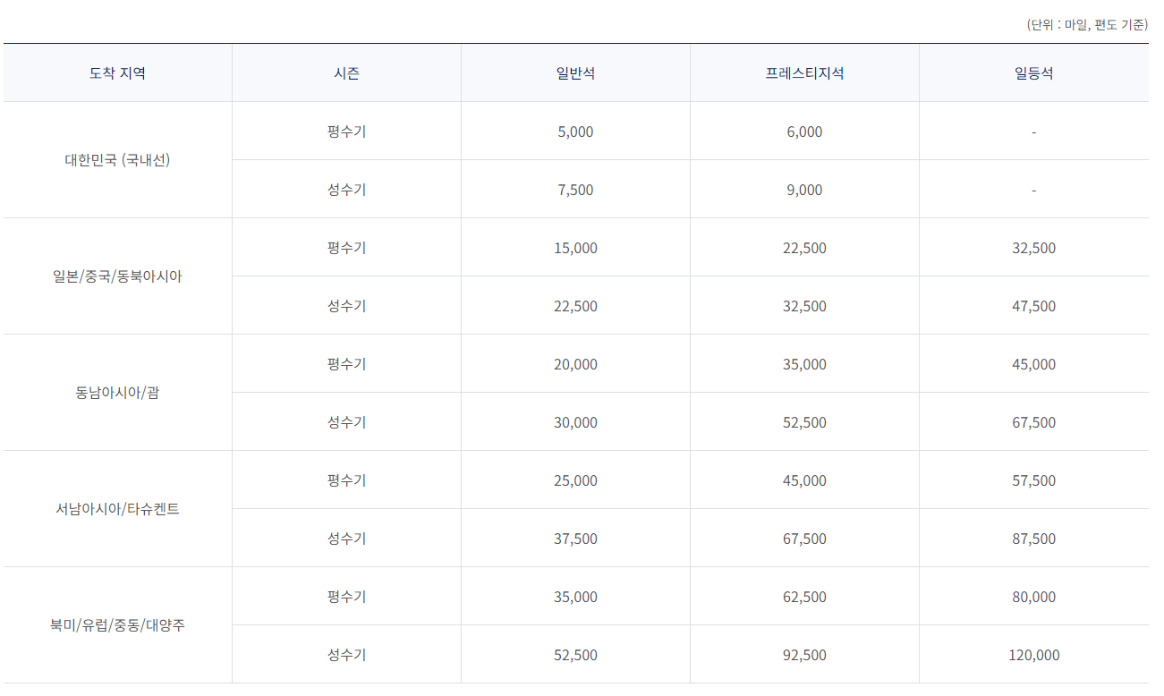Click the '15,000' 일반석 value
The width and height of the screenshot is (1164, 696).
pyautogui.click(x=575, y=248)
